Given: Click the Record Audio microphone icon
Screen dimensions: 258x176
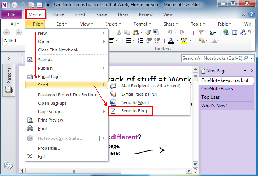Looking at the screenshot, I should [243, 32].
